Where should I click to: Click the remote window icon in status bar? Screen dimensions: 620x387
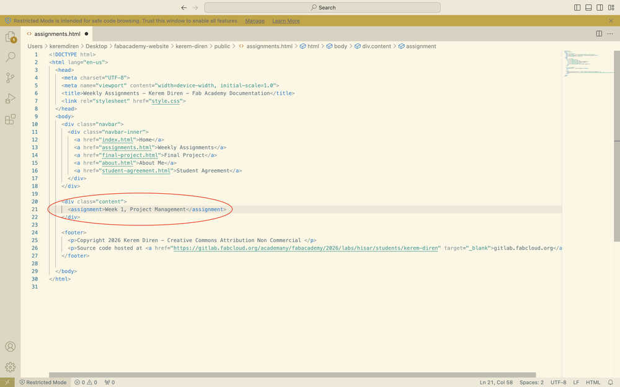point(7,382)
